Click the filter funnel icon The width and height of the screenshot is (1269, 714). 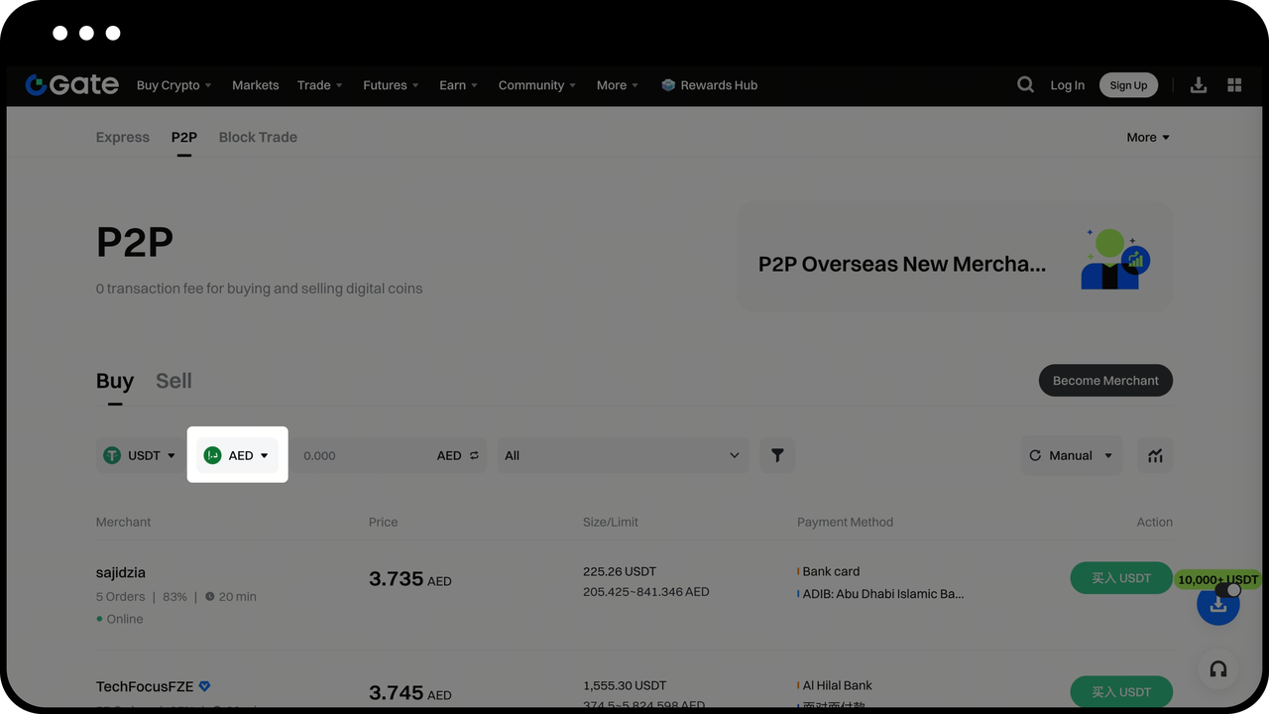[777, 455]
